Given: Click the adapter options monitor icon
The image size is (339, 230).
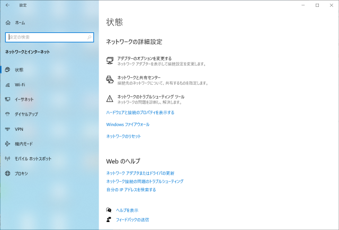Looking at the screenshot, I should pos(110,60).
